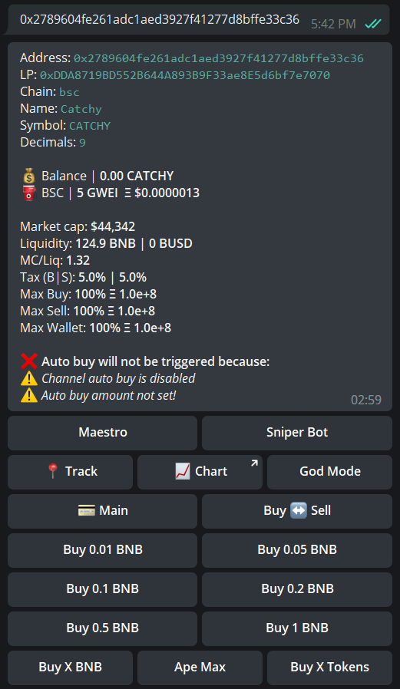Select Buy 0.5 BNB
The width and height of the screenshot is (400, 689).
click(102, 628)
